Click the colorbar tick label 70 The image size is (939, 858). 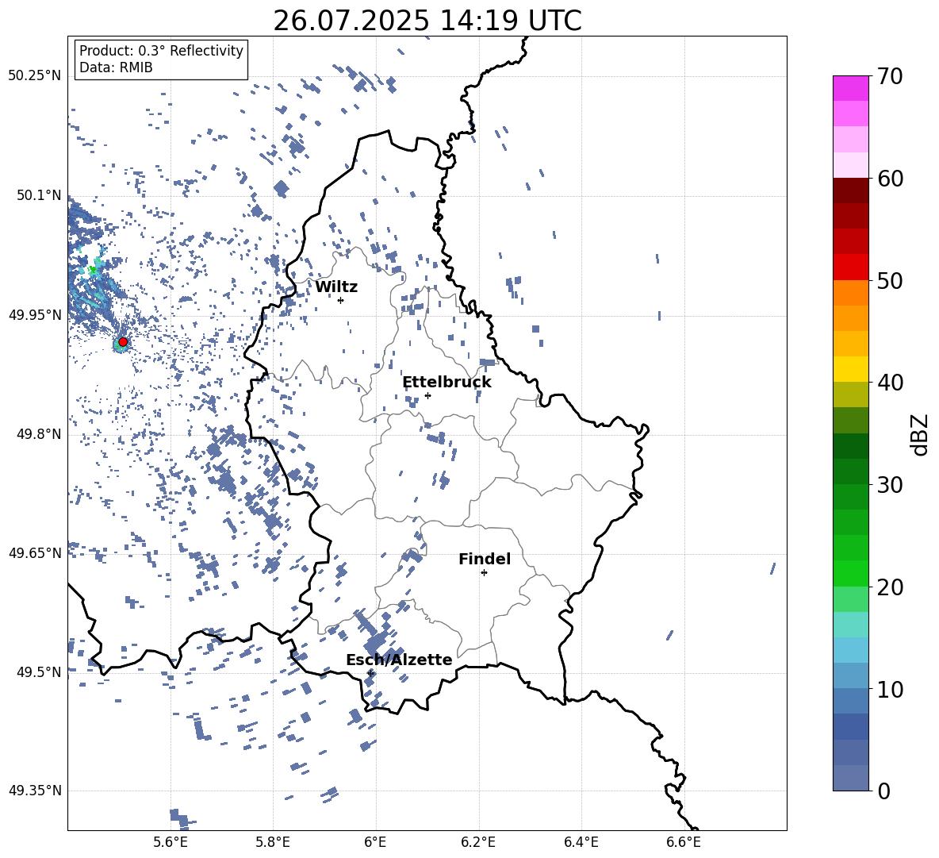[890, 77]
